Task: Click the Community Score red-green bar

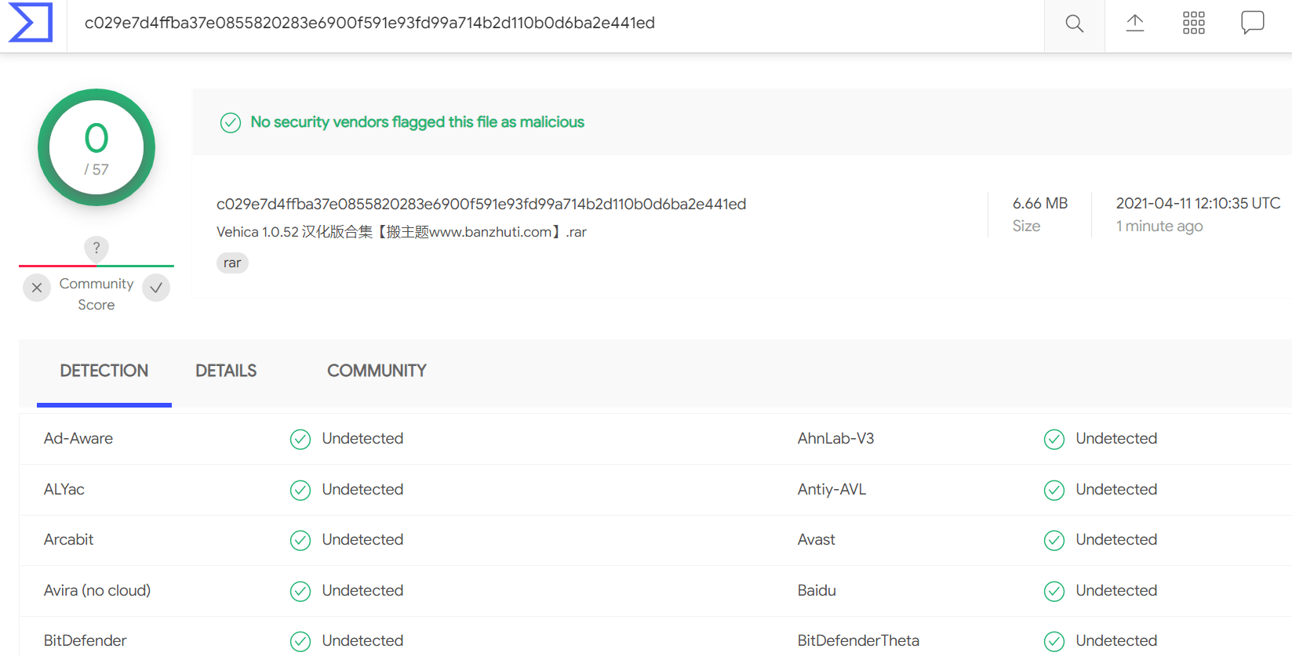Action: pyautogui.click(x=96, y=266)
